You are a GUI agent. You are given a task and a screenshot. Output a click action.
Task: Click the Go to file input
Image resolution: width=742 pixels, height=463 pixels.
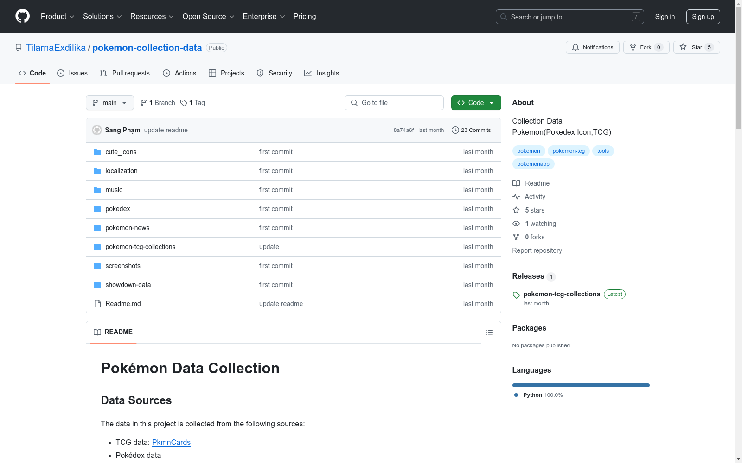click(394, 103)
